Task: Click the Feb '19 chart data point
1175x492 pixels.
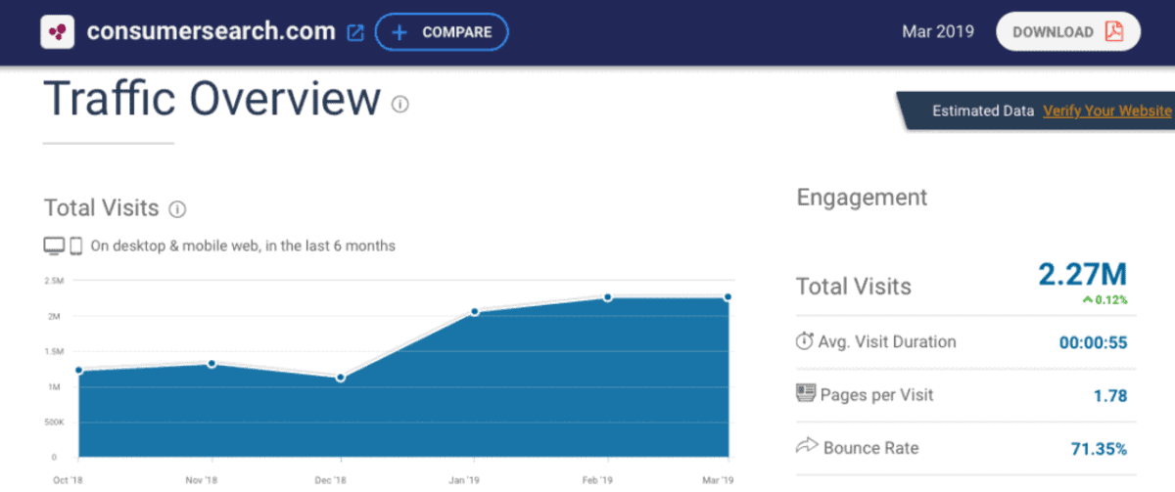Action: click(607, 297)
